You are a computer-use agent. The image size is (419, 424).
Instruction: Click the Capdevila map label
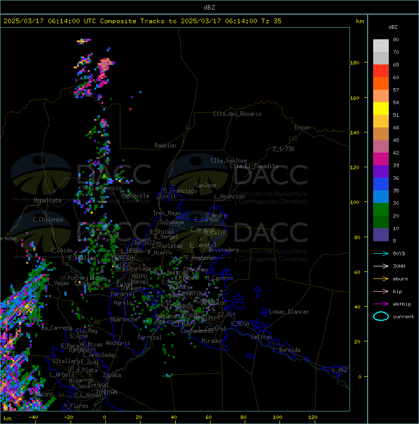135,196
